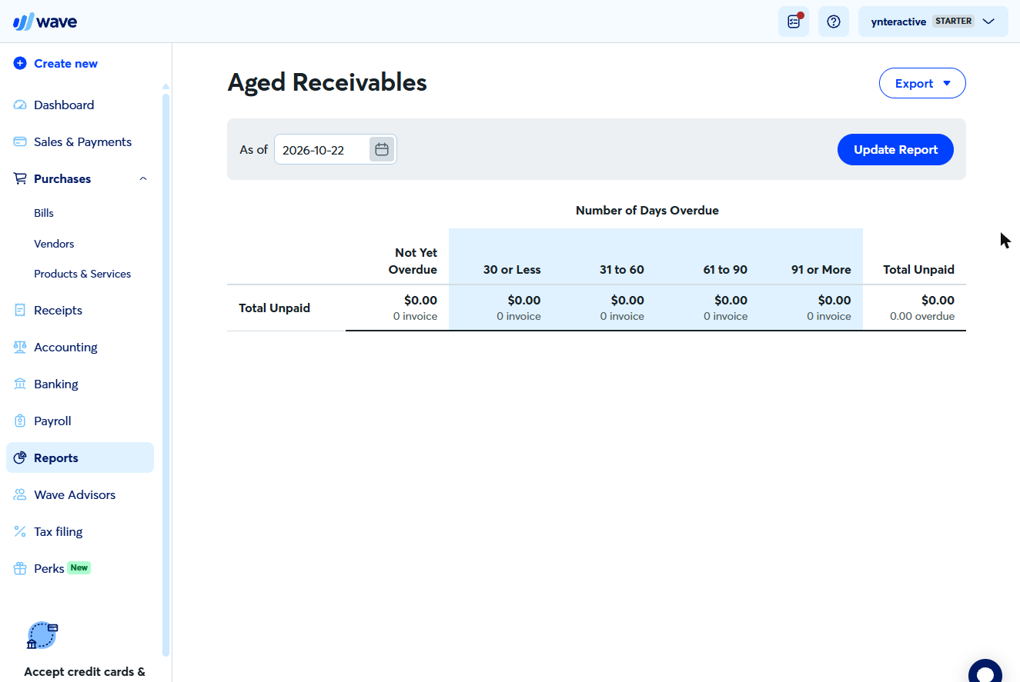Click the '31 to 60' column header

click(622, 270)
